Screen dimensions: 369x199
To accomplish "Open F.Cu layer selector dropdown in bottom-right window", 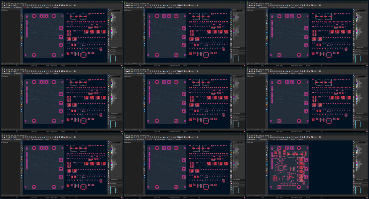I will click(273, 139).
